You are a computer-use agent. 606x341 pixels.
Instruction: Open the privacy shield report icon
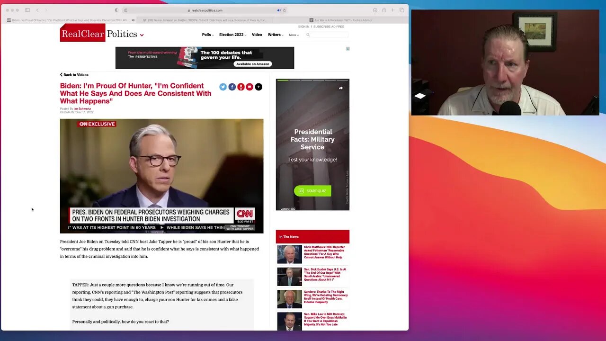point(117,10)
